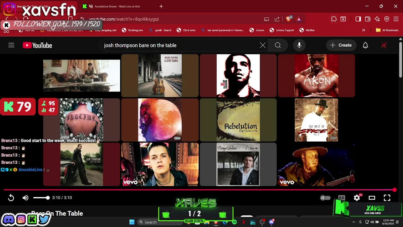Run the YouTube search magnifier button
The height and width of the screenshot is (227, 403).
coord(278,45)
